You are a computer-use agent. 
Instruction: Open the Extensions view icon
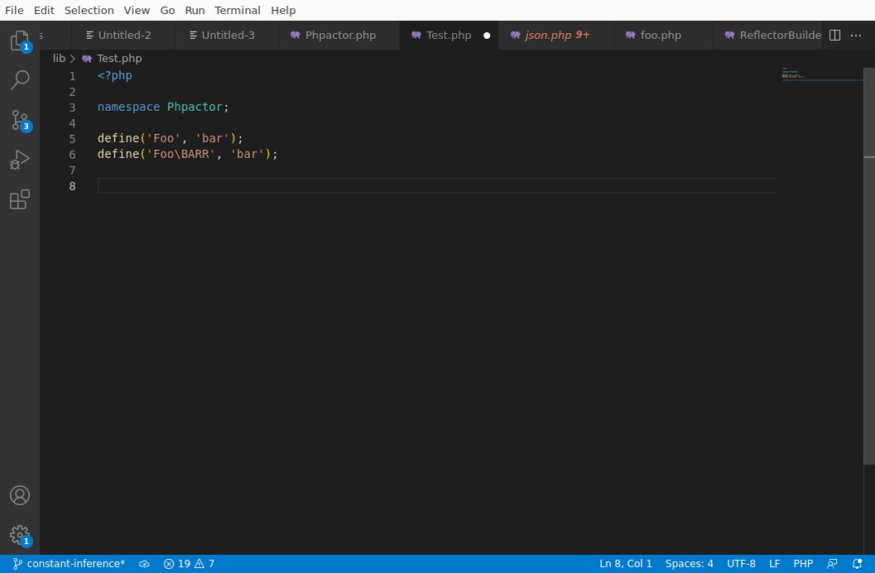tap(20, 200)
